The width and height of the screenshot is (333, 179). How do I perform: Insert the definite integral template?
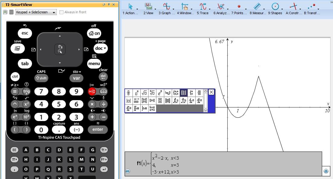[136, 108]
